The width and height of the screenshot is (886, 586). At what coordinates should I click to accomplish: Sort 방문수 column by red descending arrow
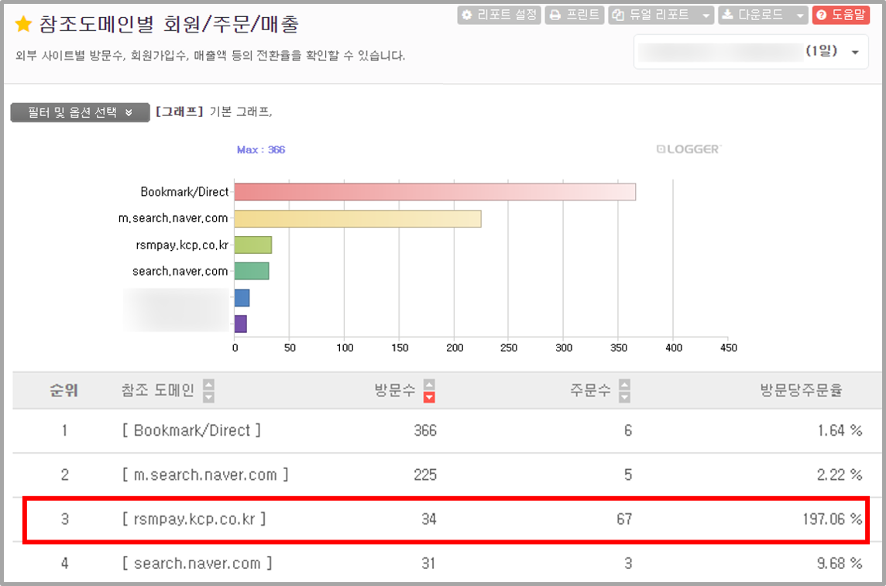[x=429, y=397]
